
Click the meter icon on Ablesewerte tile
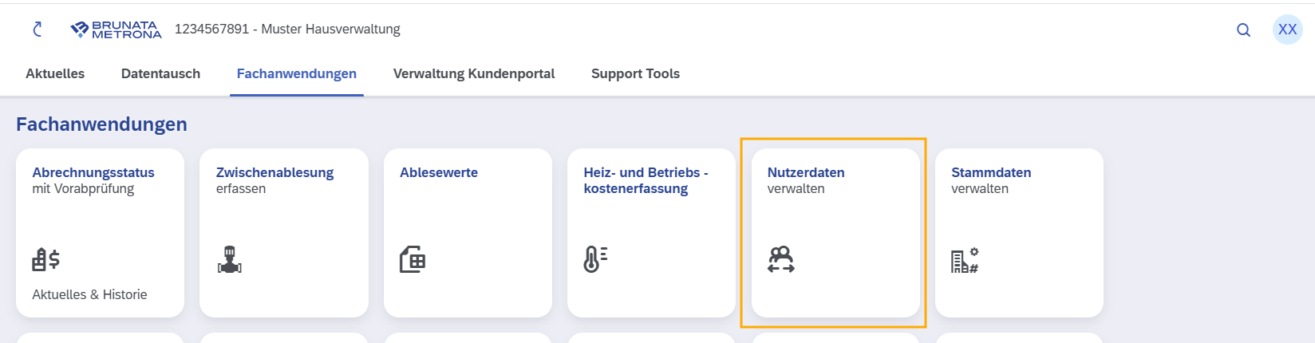coord(413,259)
